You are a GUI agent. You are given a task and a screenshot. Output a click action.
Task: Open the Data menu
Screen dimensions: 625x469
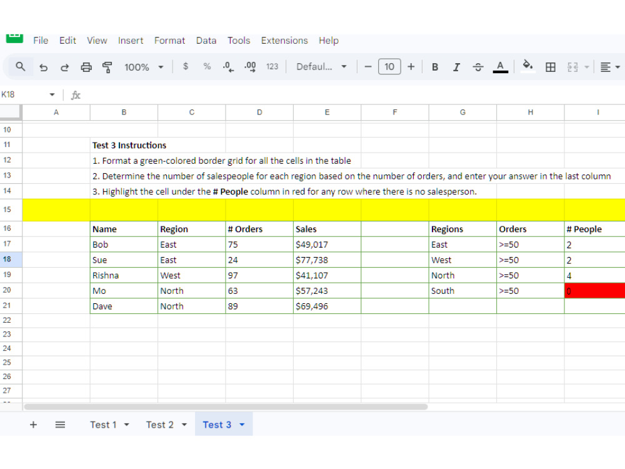(206, 40)
